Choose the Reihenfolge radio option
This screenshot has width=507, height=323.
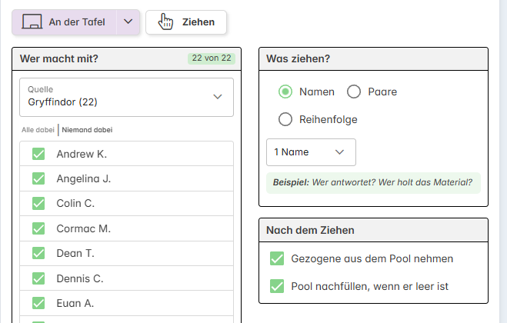[x=285, y=119]
